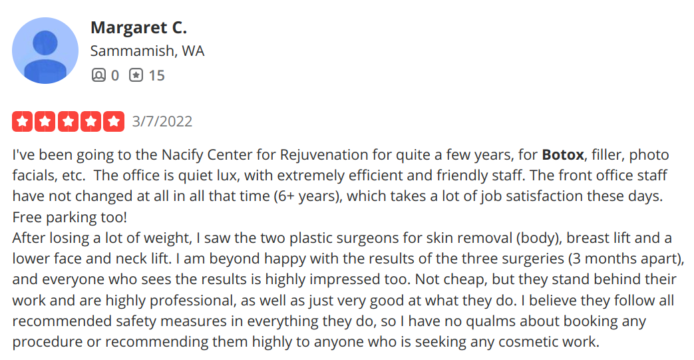Viewport: 694px width, 360px height.
Task: Select the first red rating star
Action: point(22,121)
